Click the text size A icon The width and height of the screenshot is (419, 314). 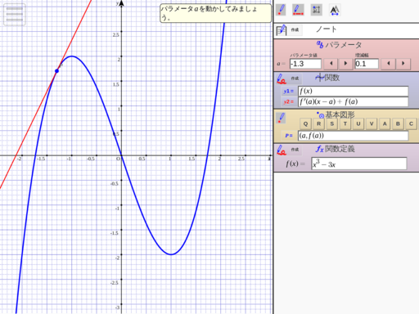point(335,11)
